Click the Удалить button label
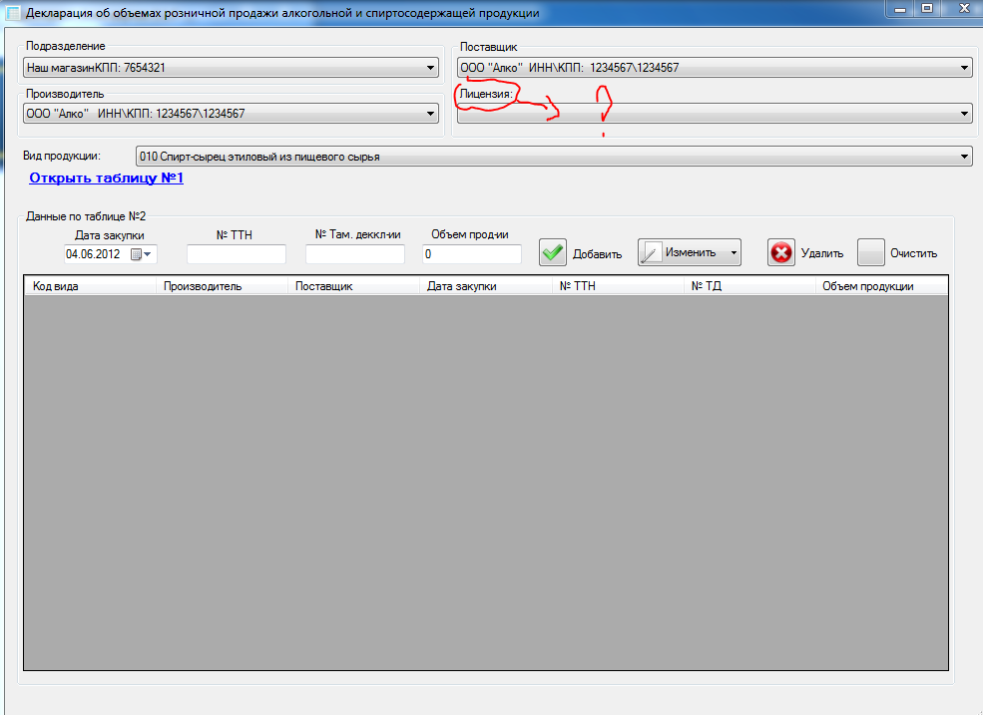The width and height of the screenshot is (983, 715). 822,254
